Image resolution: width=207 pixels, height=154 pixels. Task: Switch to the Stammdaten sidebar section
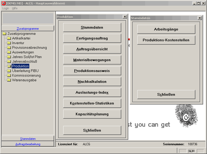28,139
